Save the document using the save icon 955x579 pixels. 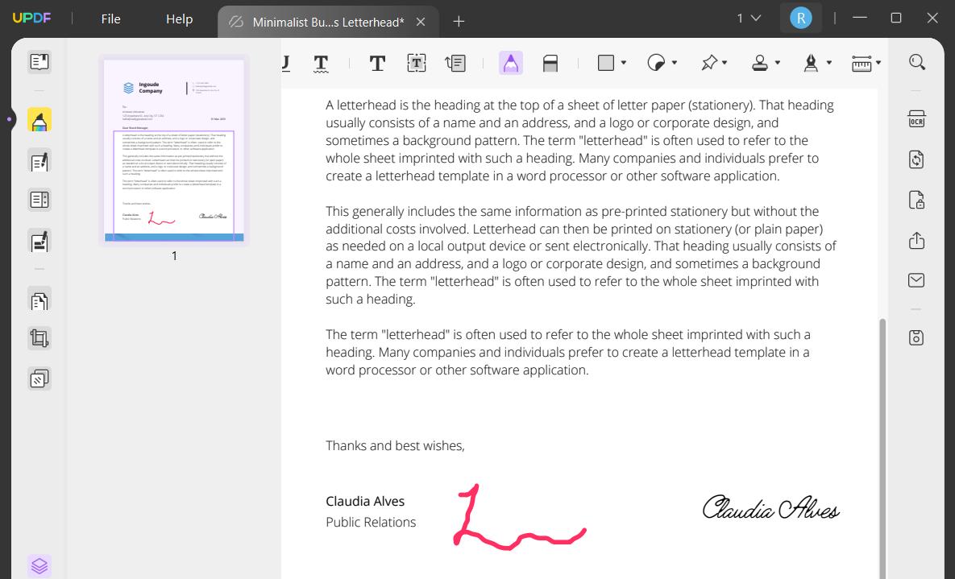point(917,337)
